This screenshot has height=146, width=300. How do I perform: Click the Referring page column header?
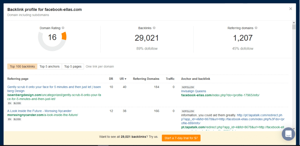click(x=18, y=79)
